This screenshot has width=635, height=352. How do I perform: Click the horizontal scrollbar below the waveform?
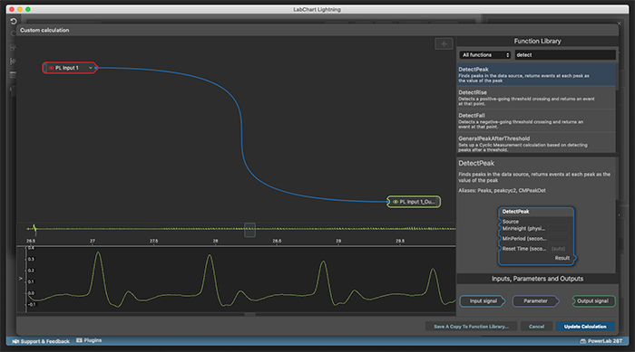249,314
